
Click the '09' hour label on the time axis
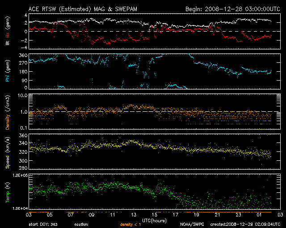92,215
